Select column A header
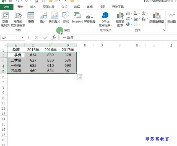Screen dimensions: 177x146 pos(16,45)
